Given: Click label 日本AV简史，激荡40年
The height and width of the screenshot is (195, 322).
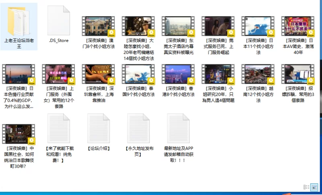Looking at the screenshot, I should pyautogui.click(x=298, y=46).
